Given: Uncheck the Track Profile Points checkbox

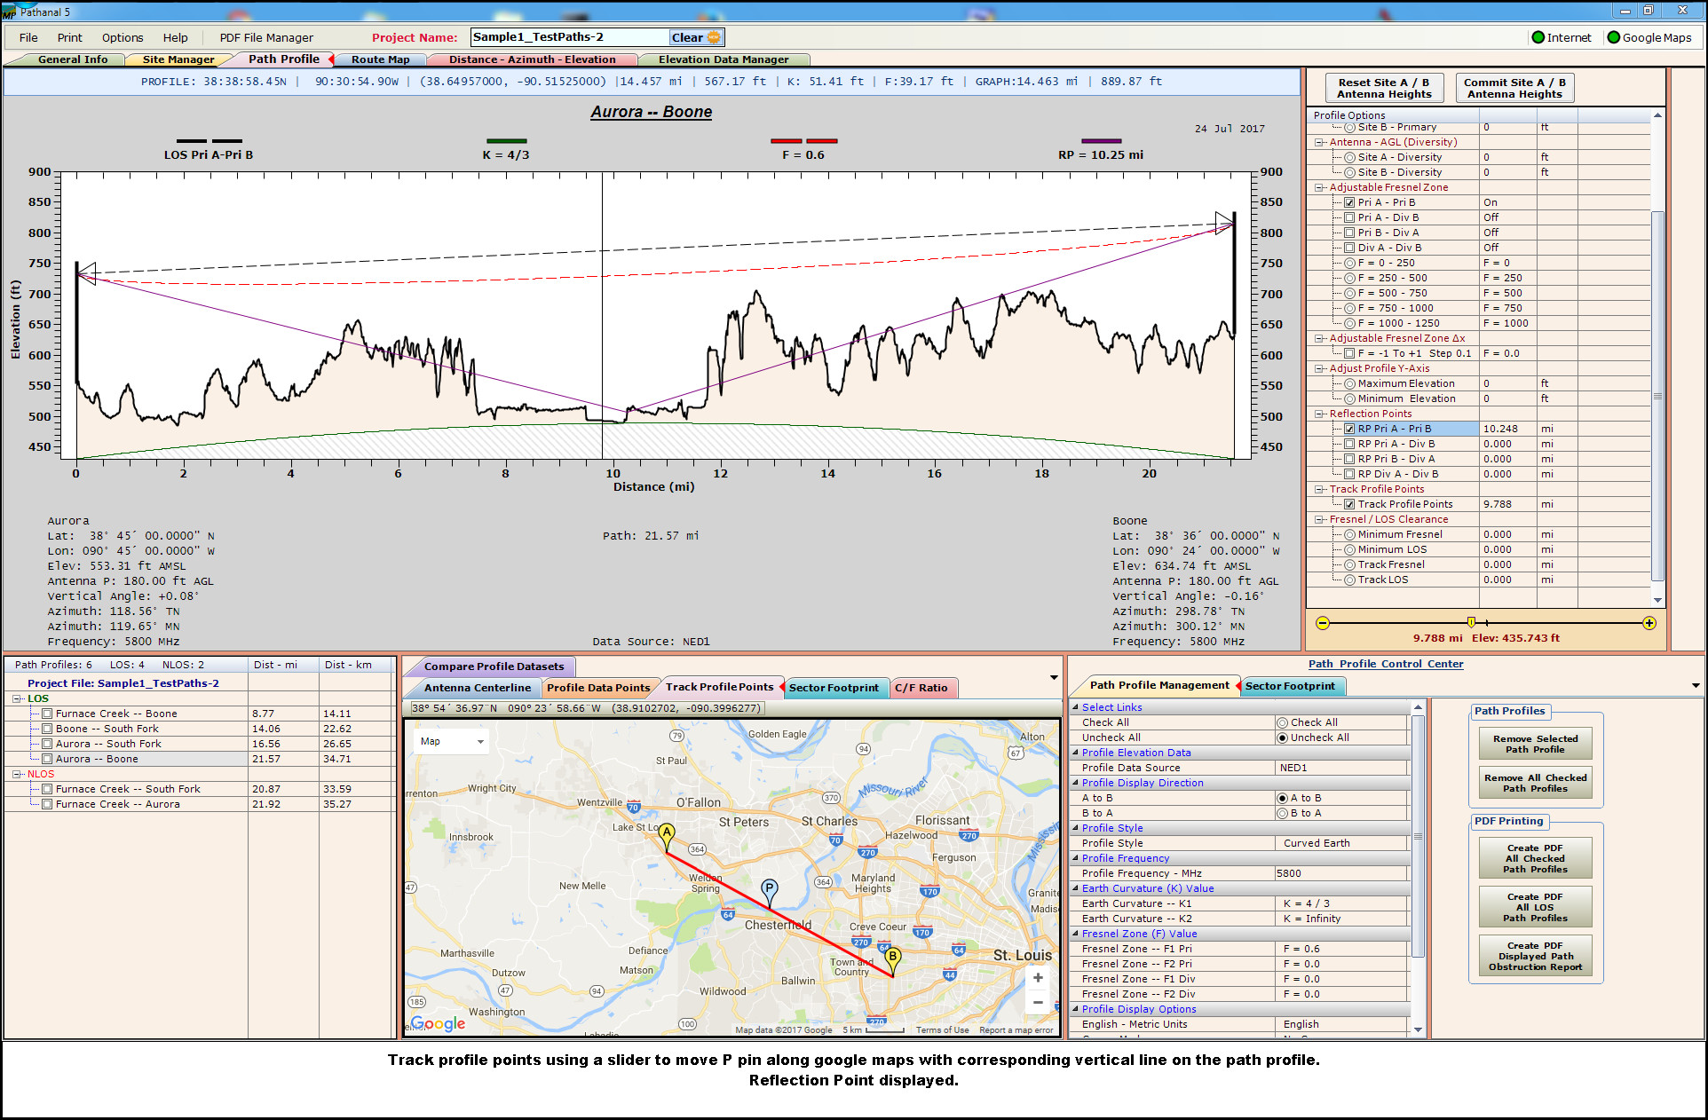Looking at the screenshot, I should pyautogui.click(x=1349, y=504).
